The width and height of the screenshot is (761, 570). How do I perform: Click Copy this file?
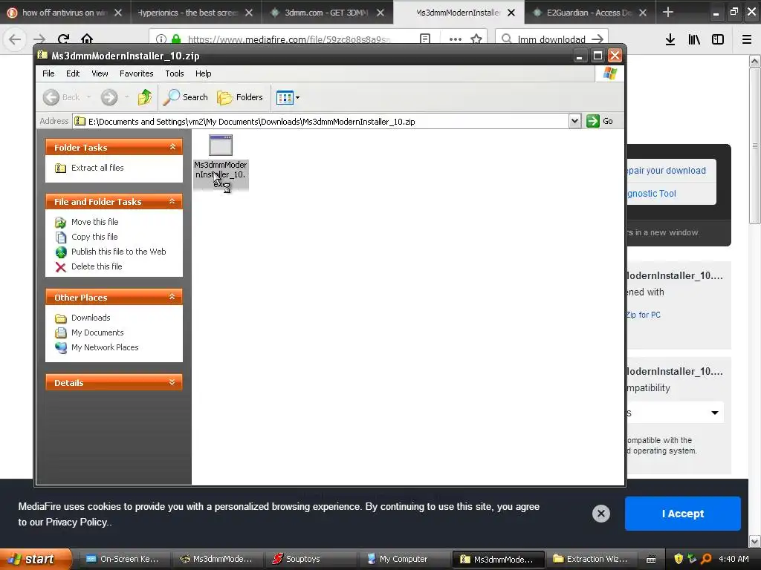click(94, 237)
